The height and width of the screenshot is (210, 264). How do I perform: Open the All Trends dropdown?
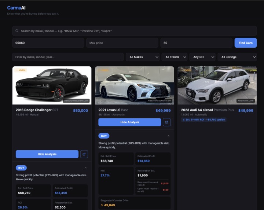pos(175,57)
